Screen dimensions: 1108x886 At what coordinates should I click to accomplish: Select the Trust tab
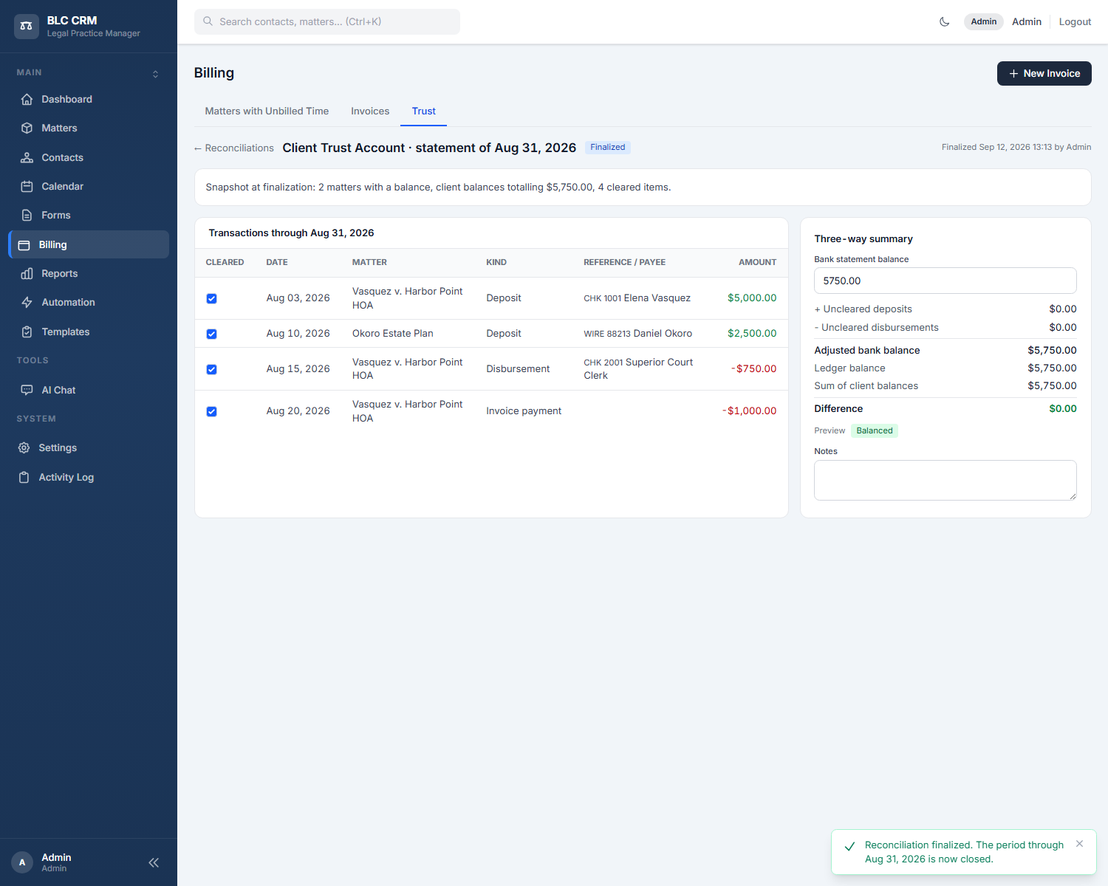[x=424, y=111]
